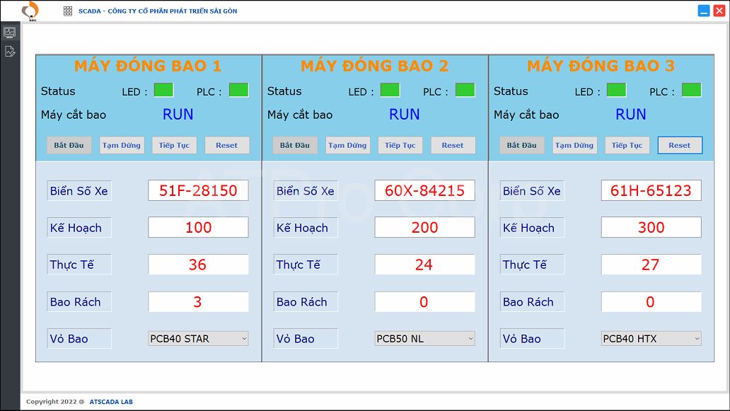This screenshot has height=411, width=730.
Task: Open the report sidebar icon
Action: coord(10,51)
